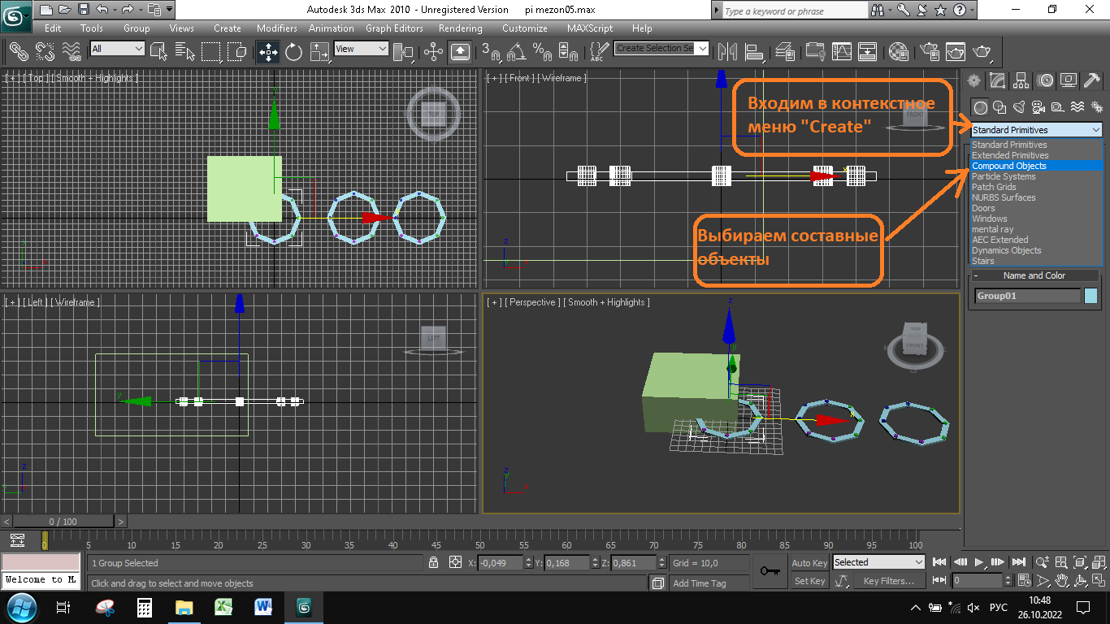This screenshot has height=624, width=1110.
Task: Open the Modifiers menu
Action: (277, 28)
